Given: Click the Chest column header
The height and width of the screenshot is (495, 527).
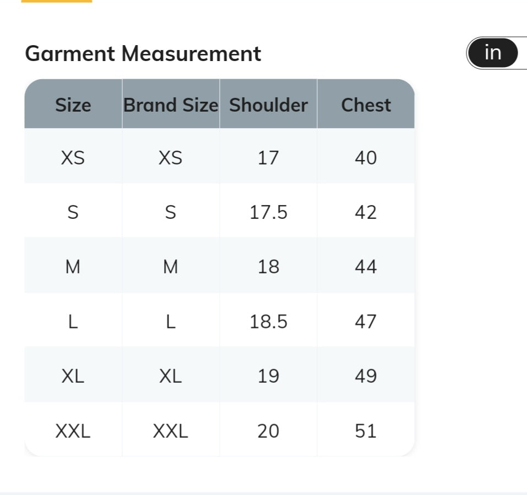Looking at the screenshot, I should tap(366, 104).
